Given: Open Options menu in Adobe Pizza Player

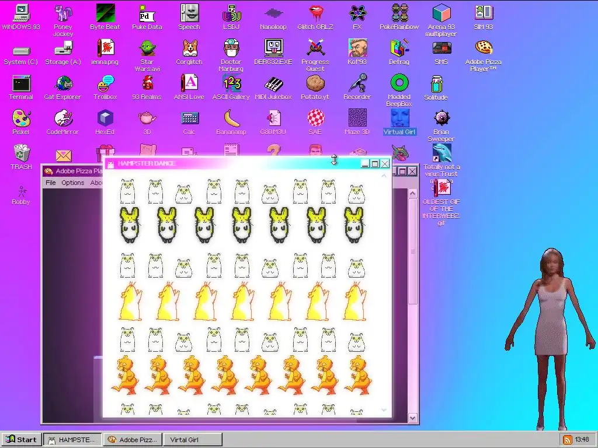Looking at the screenshot, I should pyautogui.click(x=73, y=183).
